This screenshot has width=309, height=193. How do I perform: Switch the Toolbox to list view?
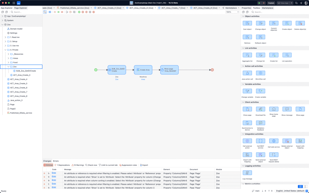[305, 186]
